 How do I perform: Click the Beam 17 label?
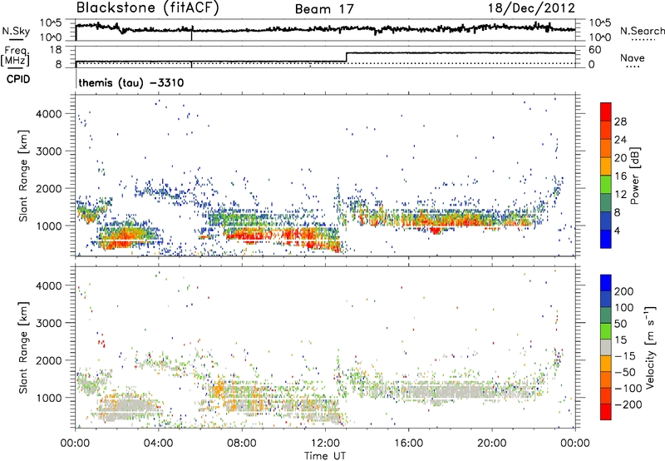(324, 9)
